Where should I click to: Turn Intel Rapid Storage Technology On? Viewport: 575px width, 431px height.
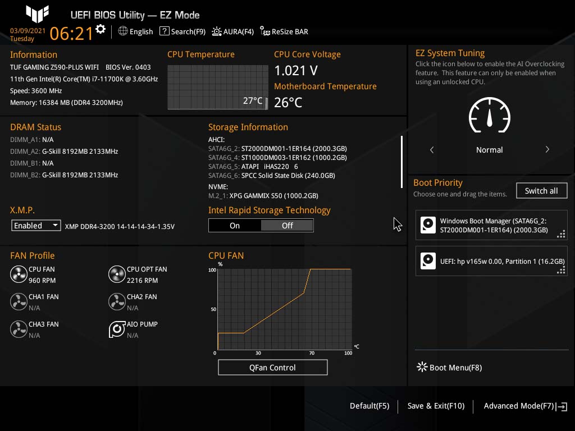pos(235,226)
